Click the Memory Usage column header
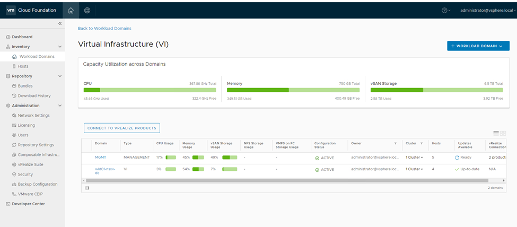 [x=189, y=145]
